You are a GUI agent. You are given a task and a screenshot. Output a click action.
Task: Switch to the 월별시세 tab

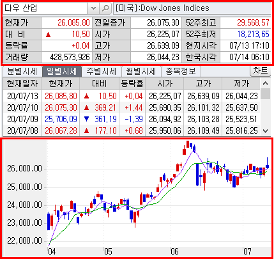tap(141, 71)
